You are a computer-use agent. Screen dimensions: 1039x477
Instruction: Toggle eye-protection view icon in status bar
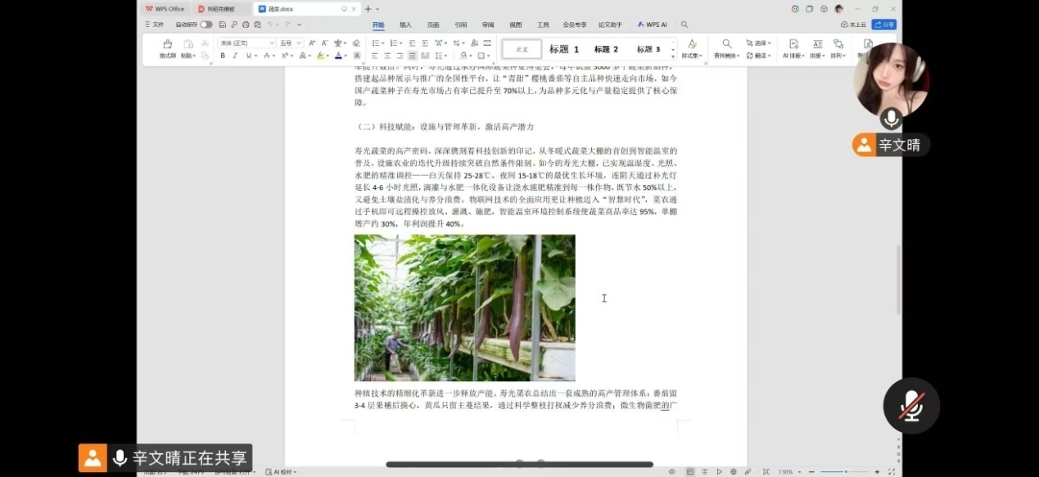click(672, 472)
